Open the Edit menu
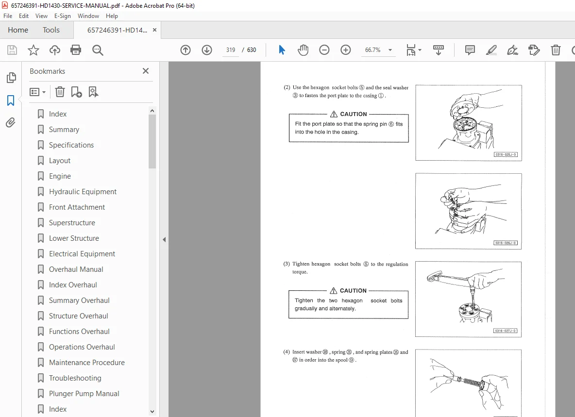The image size is (575, 417). click(x=24, y=16)
